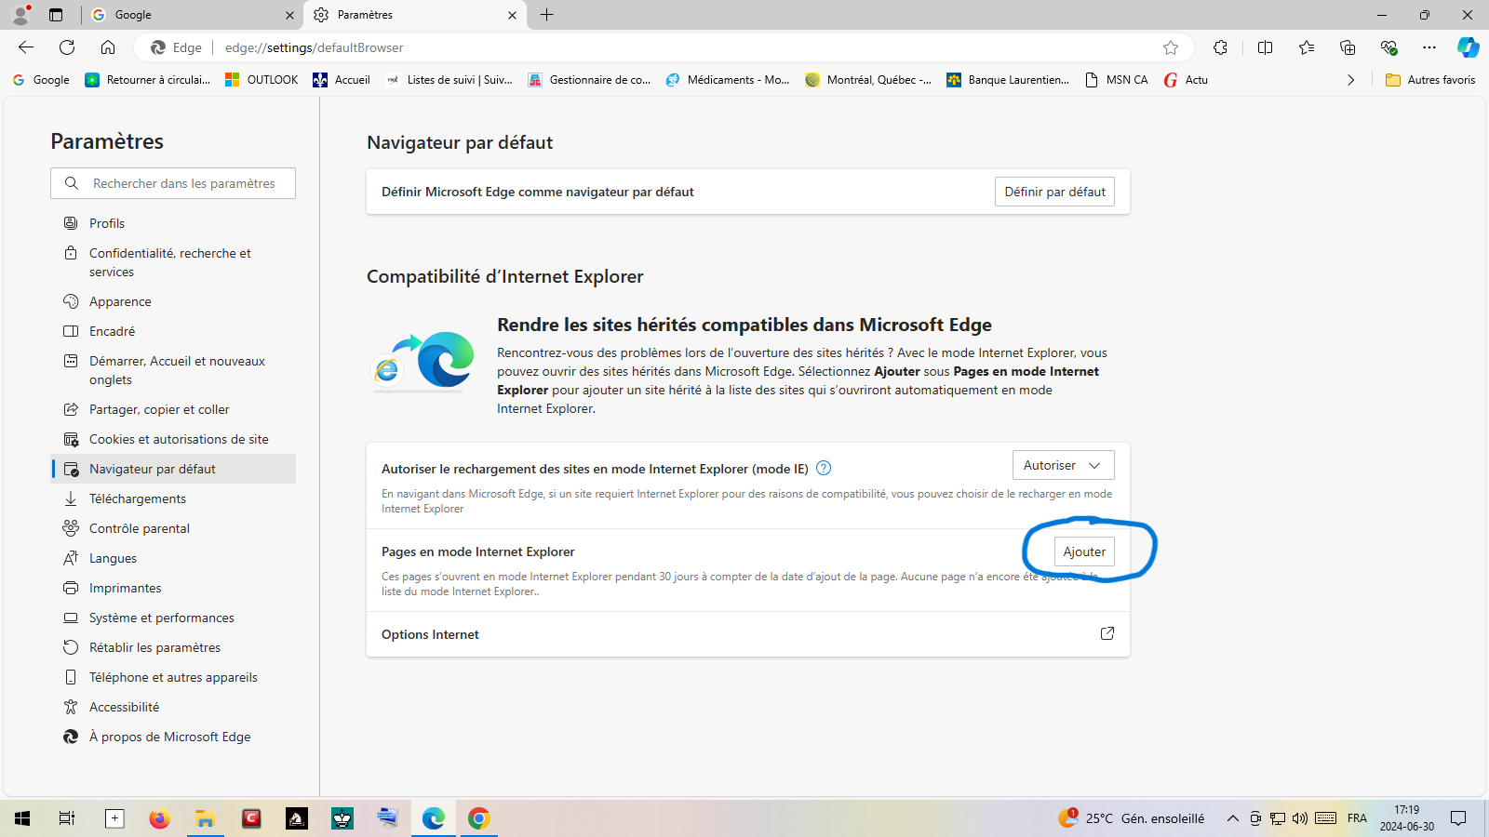Open Confidentialité, recherche et services section
The width and height of the screenshot is (1489, 837).
click(x=173, y=262)
